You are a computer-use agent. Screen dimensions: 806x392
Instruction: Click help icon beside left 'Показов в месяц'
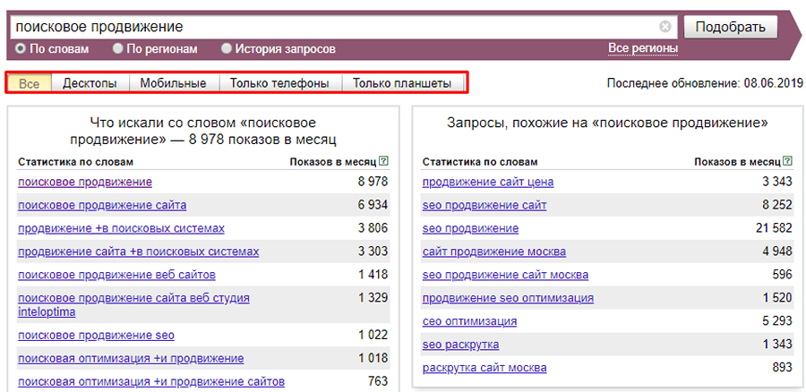pos(384,162)
